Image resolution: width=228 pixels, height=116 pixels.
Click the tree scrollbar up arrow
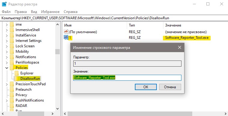tap(58, 24)
